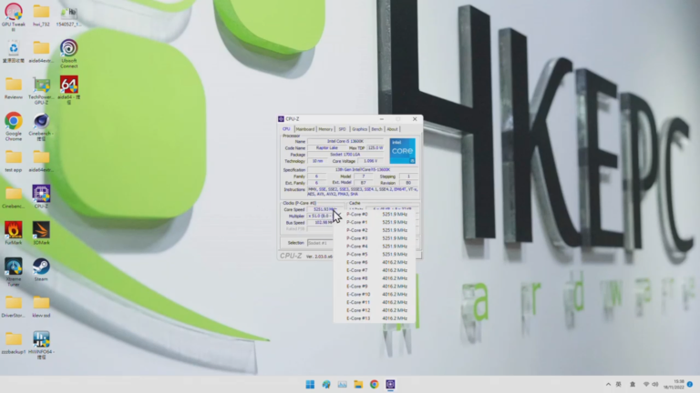Launch CPU-Z desktop shortcut

41,196
